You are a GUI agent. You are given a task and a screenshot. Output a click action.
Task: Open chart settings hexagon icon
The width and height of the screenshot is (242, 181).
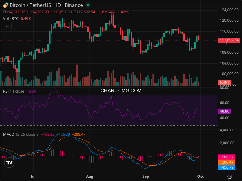pyautogui.click(x=230, y=176)
